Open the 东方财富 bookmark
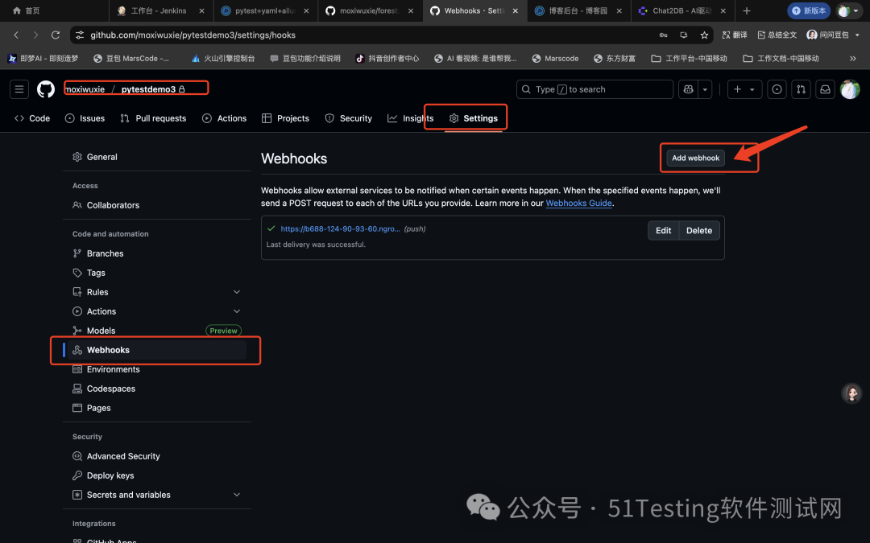Image resolution: width=870 pixels, height=543 pixels. (x=614, y=58)
